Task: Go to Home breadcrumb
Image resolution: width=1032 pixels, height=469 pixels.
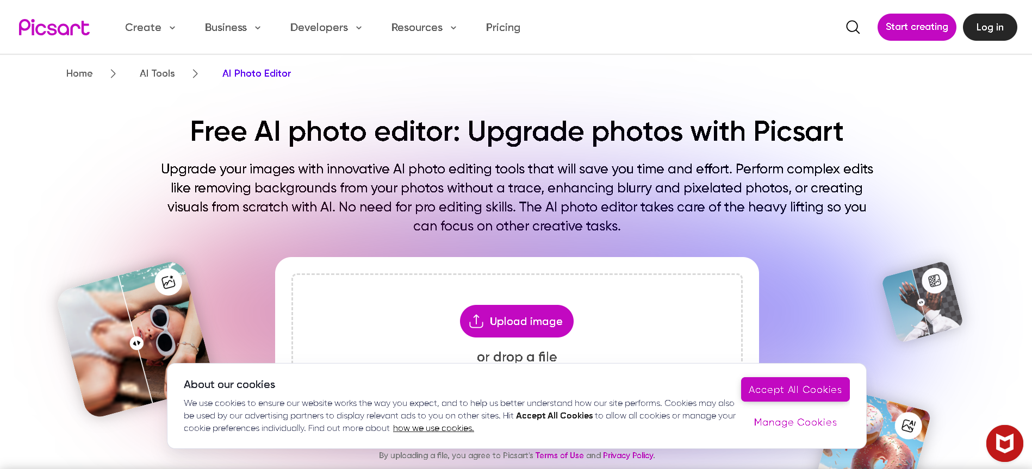Action: pyautogui.click(x=79, y=73)
